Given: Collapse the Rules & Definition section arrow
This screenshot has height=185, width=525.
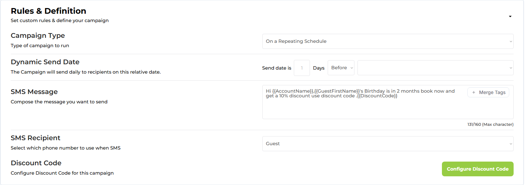Looking at the screenshot, I should tap(510, 16).
